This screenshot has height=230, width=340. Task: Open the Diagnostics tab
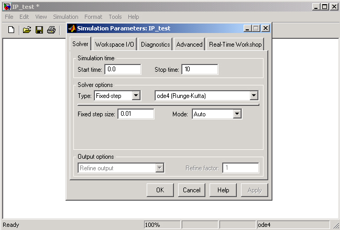click(x=155, y=45)
